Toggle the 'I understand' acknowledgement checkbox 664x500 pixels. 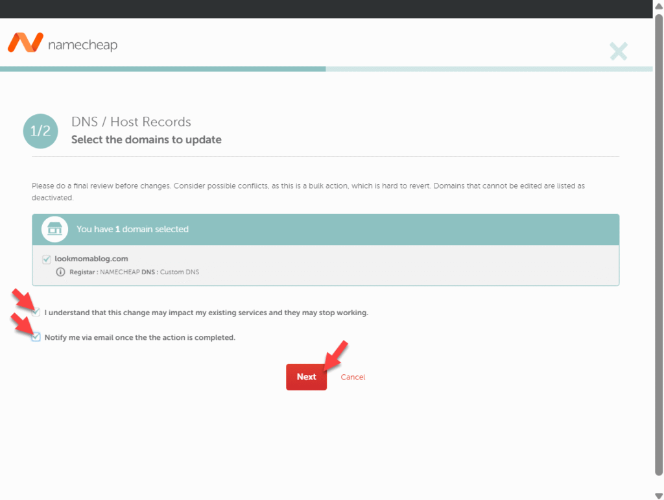[37, 313]
